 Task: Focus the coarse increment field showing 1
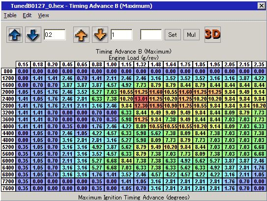point(121,35)
